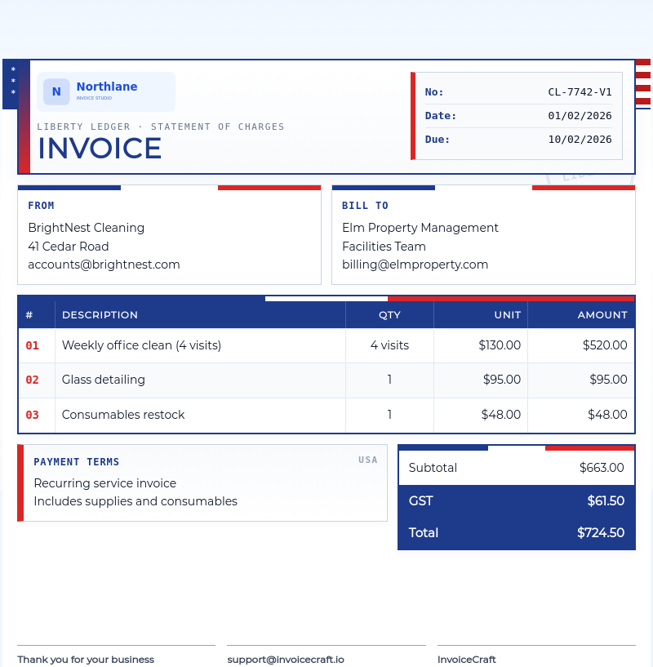The image size is (653, 667).
Task: Click the subtotal value $663.00
Action: click(602, 468)
